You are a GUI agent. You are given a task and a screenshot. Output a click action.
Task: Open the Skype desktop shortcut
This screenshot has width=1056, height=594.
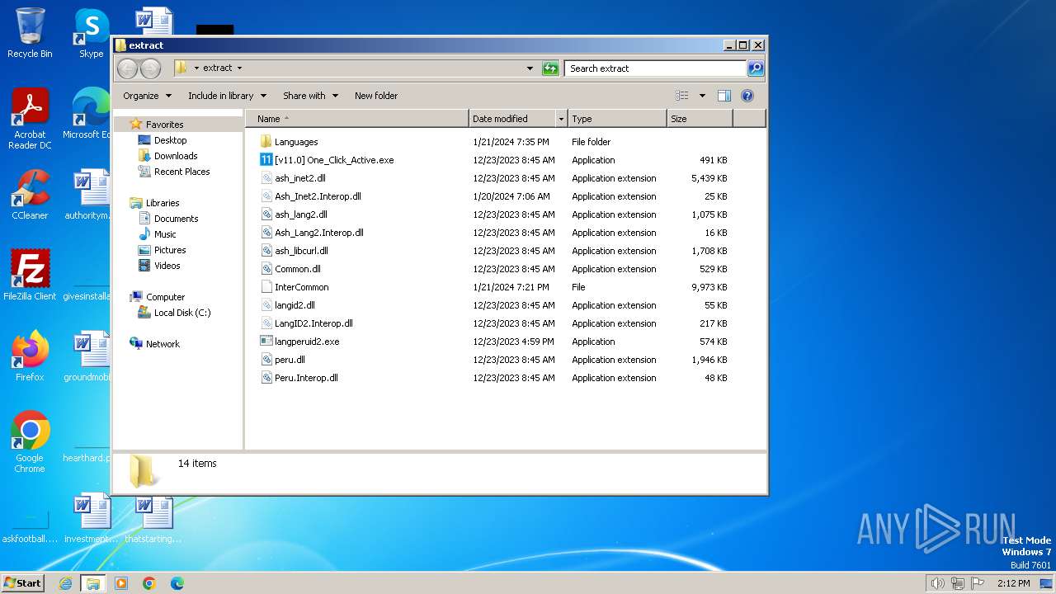[91, 34]
